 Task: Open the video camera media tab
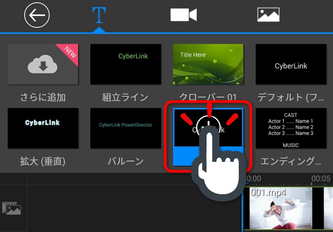point(183,15)
